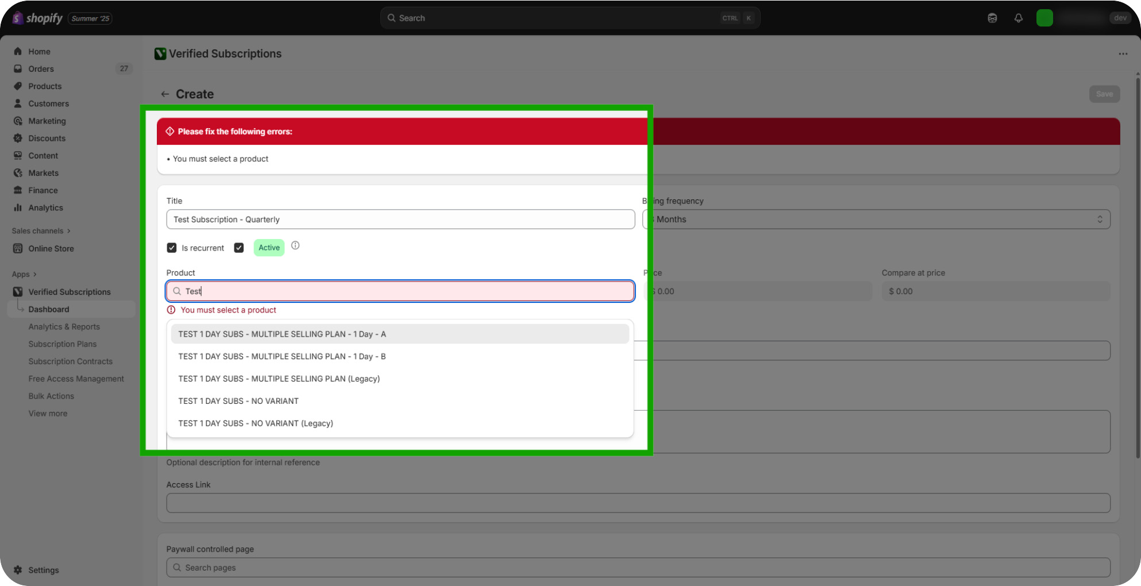Open Bulk Actions
1141x586 pixels.
tap(51, 396)
